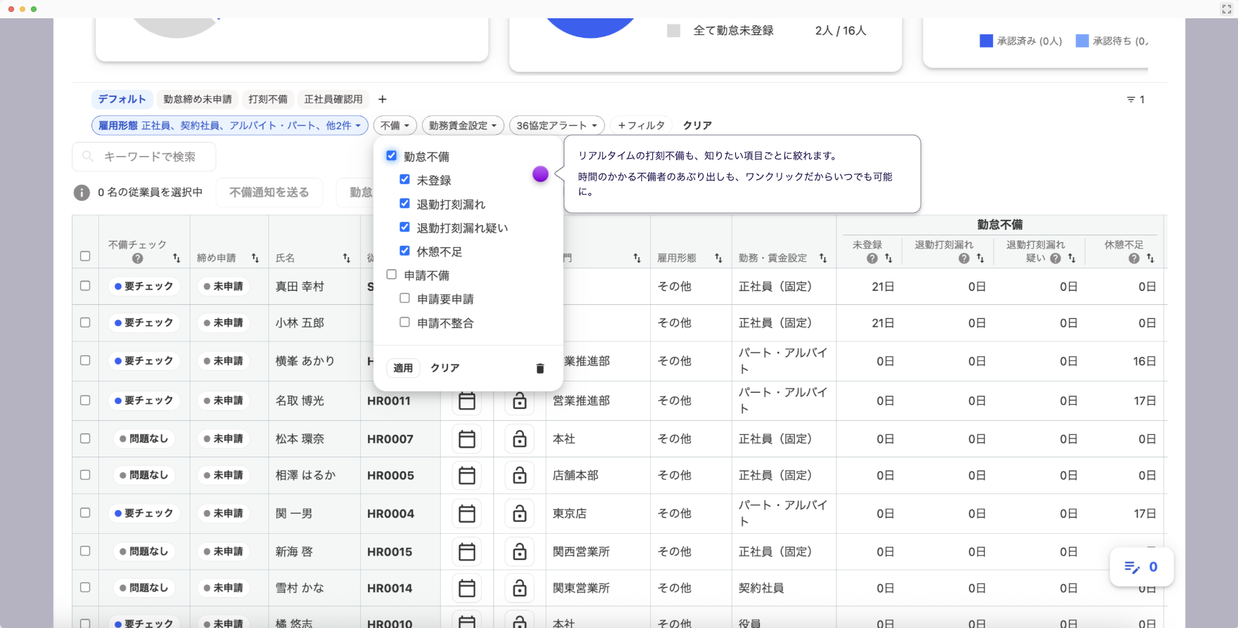Image resolution: width=1238 pixels, height=628 pixels.
Task: Click fullscreen icon in window corner
Action: pos(1226,9)
